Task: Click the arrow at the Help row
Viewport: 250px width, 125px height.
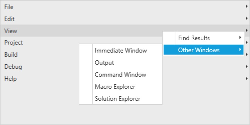Action: [247, 79]
